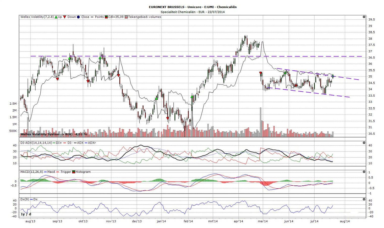Click the Specialiteit Chemicaliën subtitle line
This screenshot has height=228, width=384.
pos(193,12)
